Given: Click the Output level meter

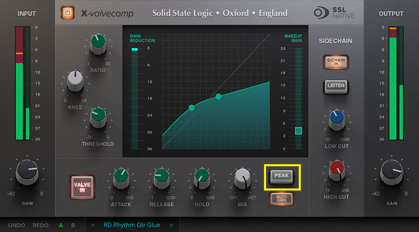Looking at the screenshot, I should 396,83.
